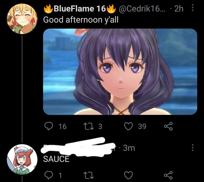This screenshot has width=204, height=182.
Task: Retweet the SAUCE reply
Action: coord(88,175)
